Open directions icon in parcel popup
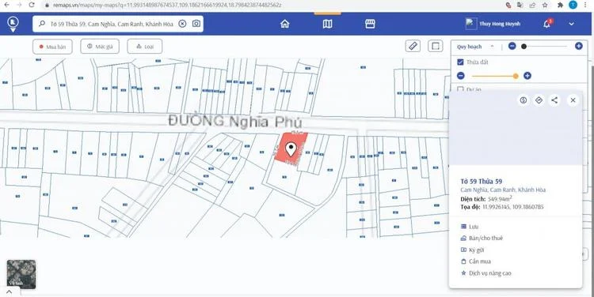The height and width of the screenshot is (297, 594). pos(539,100)
